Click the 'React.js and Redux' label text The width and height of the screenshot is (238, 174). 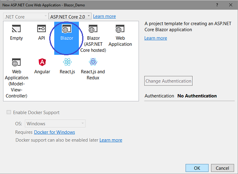pos(93,75)
